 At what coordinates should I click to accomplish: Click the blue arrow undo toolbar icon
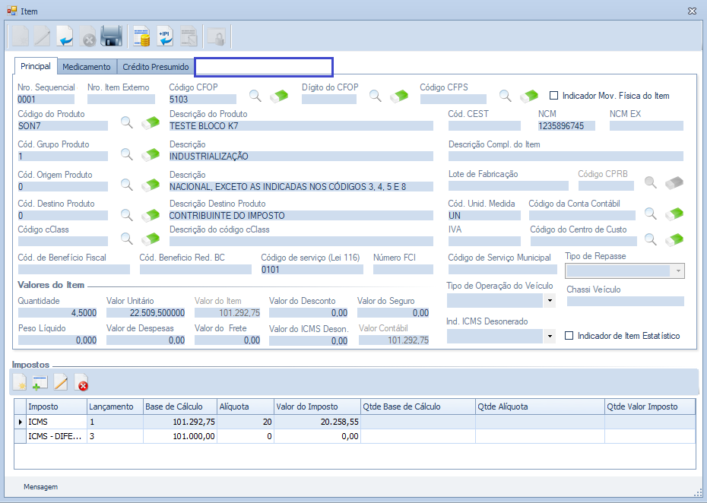(x=65, y=36)
